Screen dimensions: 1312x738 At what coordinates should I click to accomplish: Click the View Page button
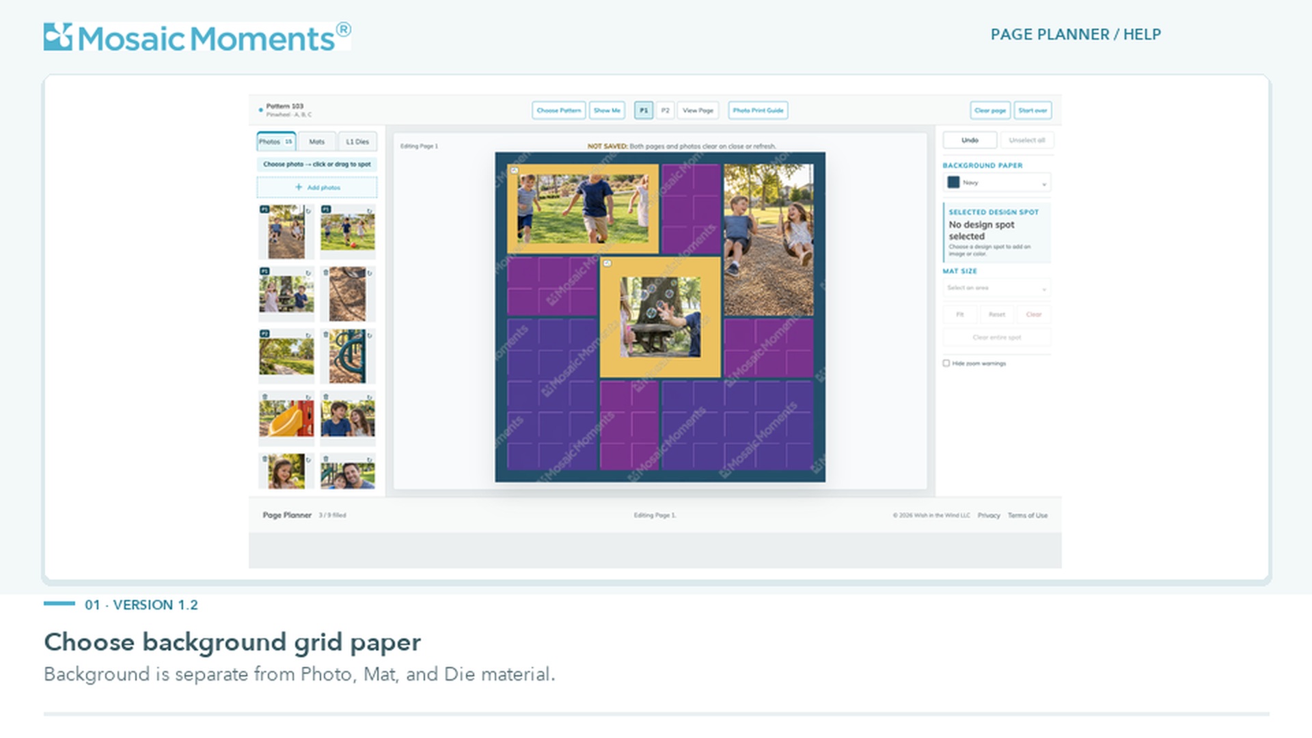(698, 110)
